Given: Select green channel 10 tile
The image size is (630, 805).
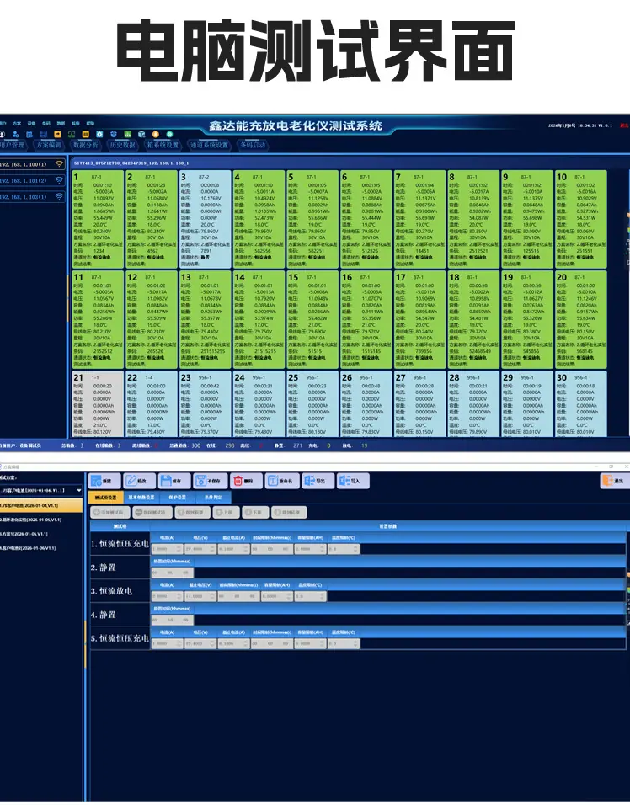Looking at the screenshot, I should [580, 219].
